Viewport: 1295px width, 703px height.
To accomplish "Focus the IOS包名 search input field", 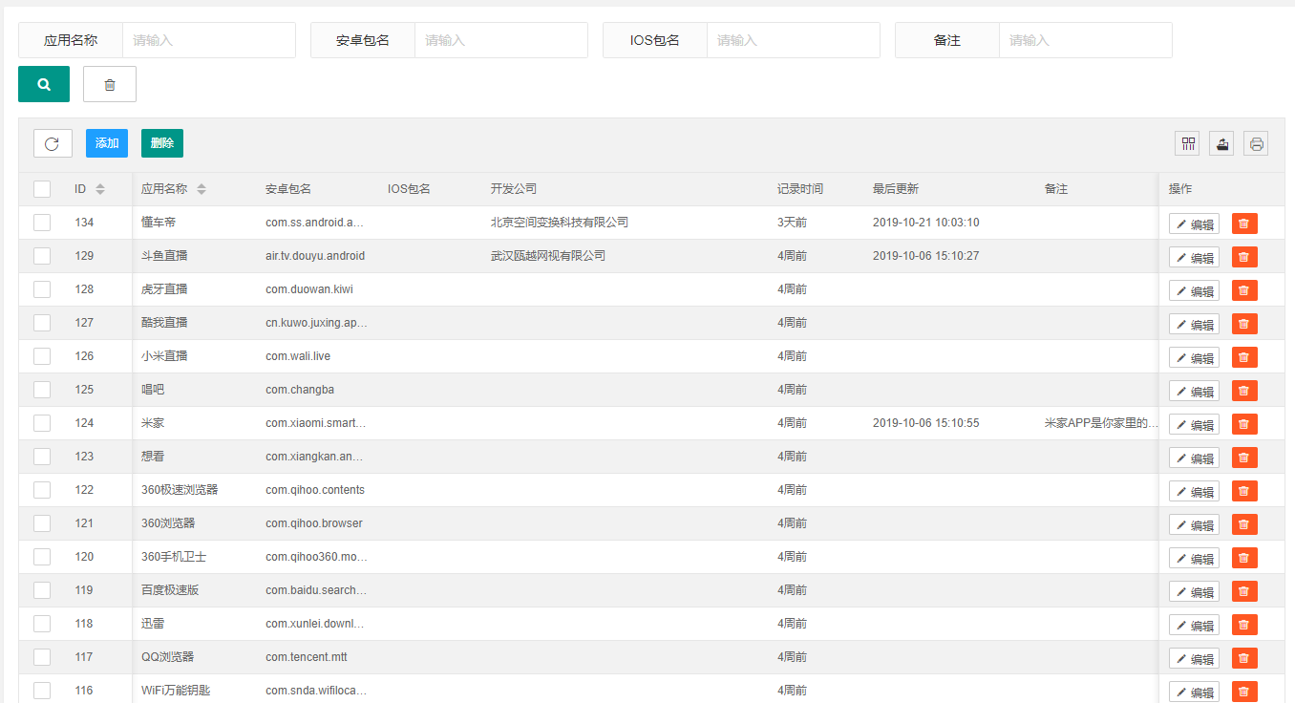I will click(794, 40).
